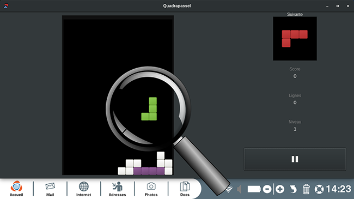Click the Suivante next piece preview

click(x=295, y=39)
